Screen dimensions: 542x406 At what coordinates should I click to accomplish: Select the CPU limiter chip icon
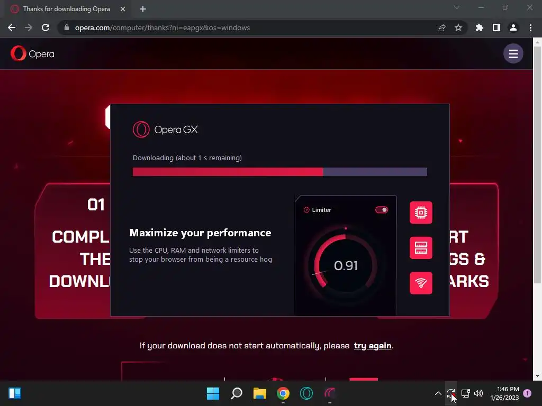point(421,213)
